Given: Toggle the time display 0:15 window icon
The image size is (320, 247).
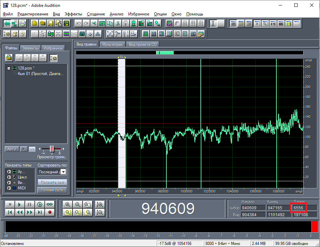Looking at the screenshot, I should 273,24.
